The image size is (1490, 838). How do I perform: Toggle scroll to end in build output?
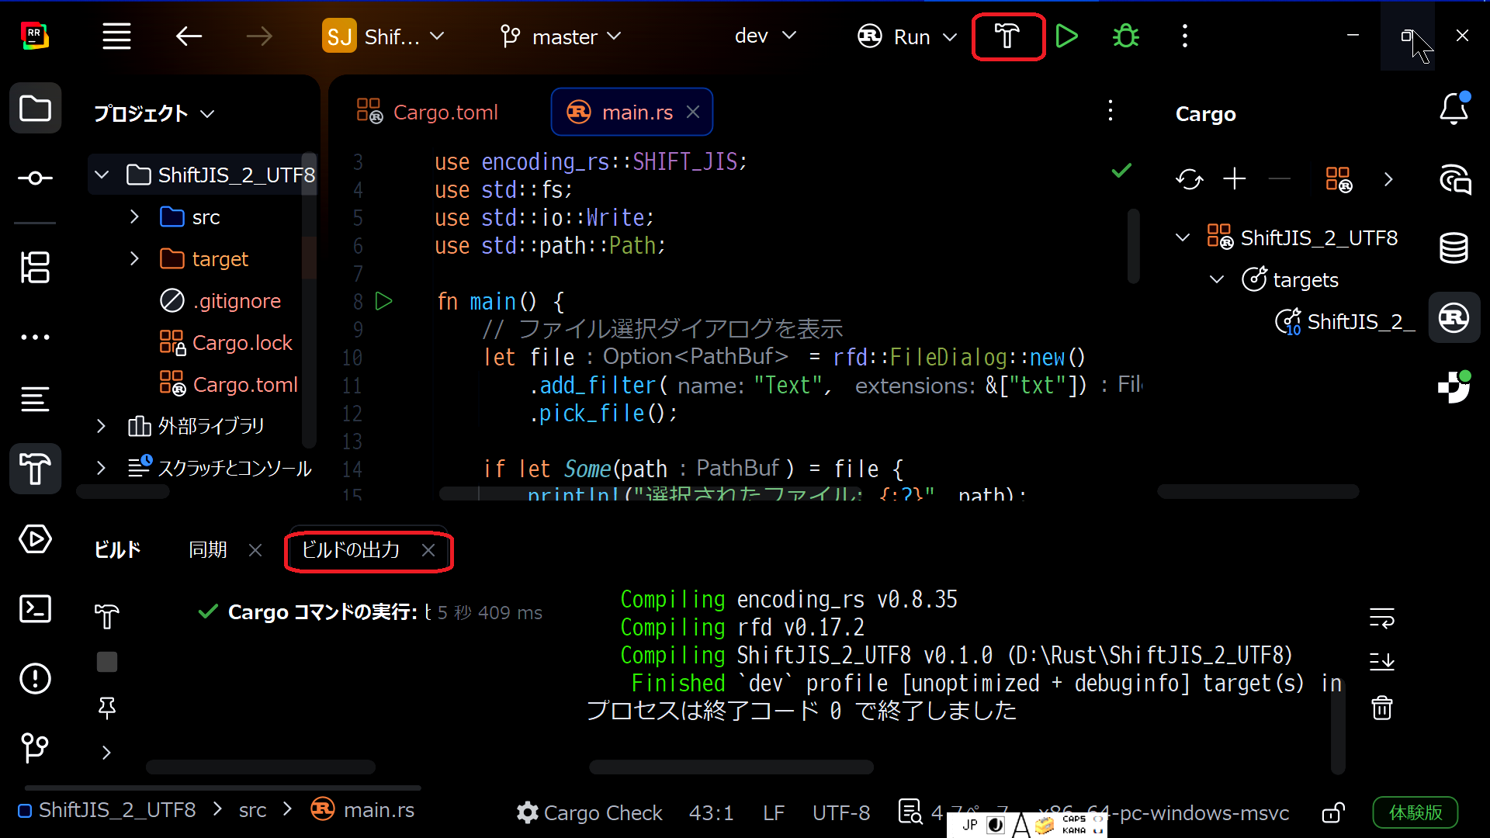click(x=1381, y=661)
